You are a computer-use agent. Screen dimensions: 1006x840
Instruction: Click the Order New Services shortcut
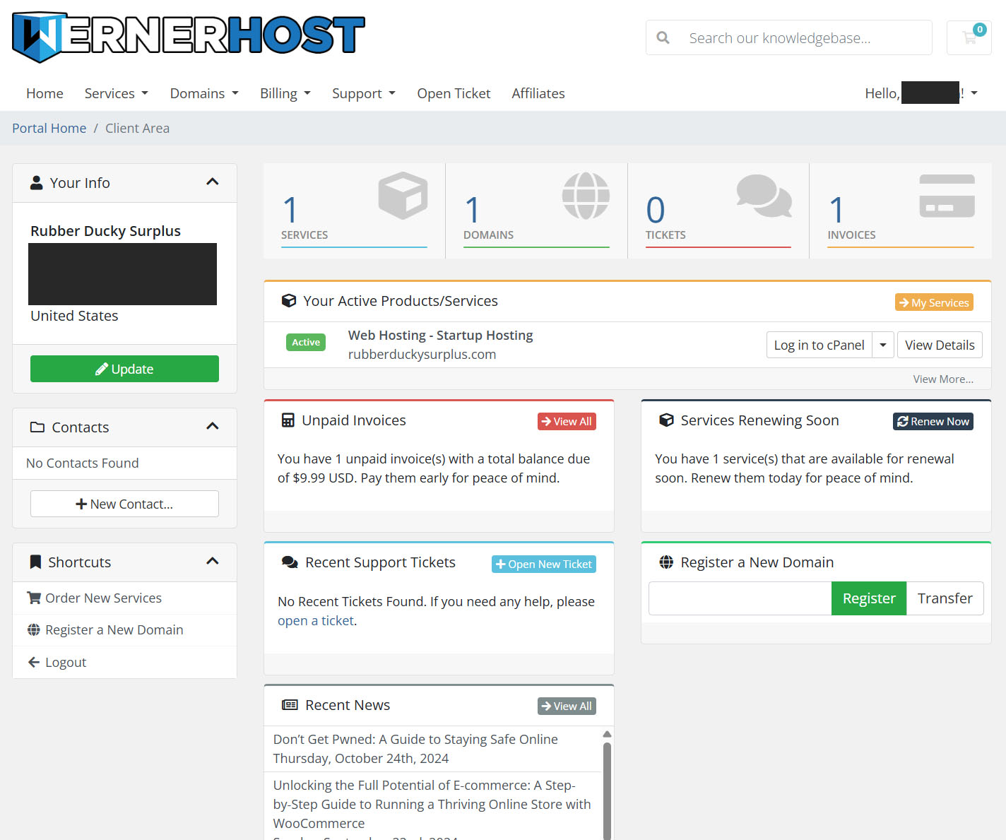point(103,598)
